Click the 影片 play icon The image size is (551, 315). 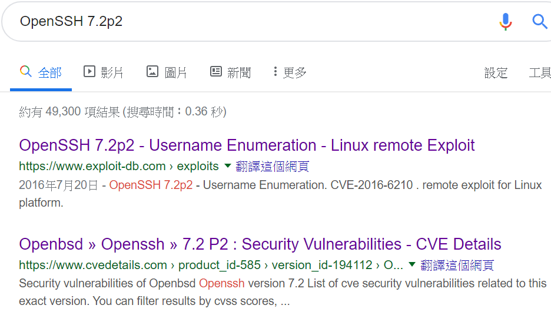[x=89, y=71]
